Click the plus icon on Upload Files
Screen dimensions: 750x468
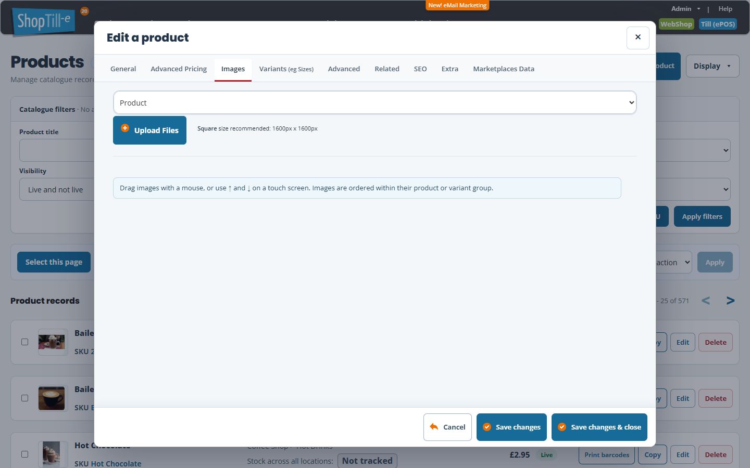click(x=125, y=128)
